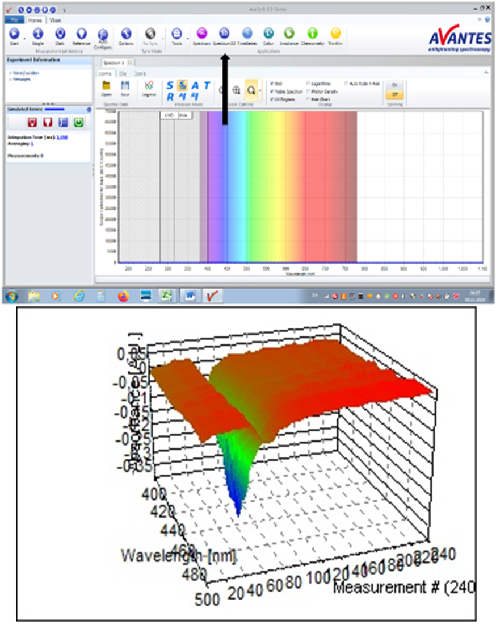Click second red icon in Simulated Device panel
Viewport: 496px width, 624px height.
click(x=48, y=122)
